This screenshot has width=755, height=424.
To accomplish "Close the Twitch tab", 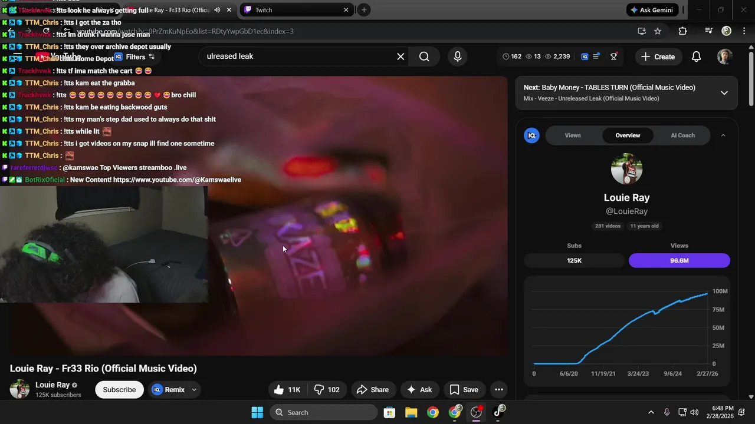I will click(346, 10).
